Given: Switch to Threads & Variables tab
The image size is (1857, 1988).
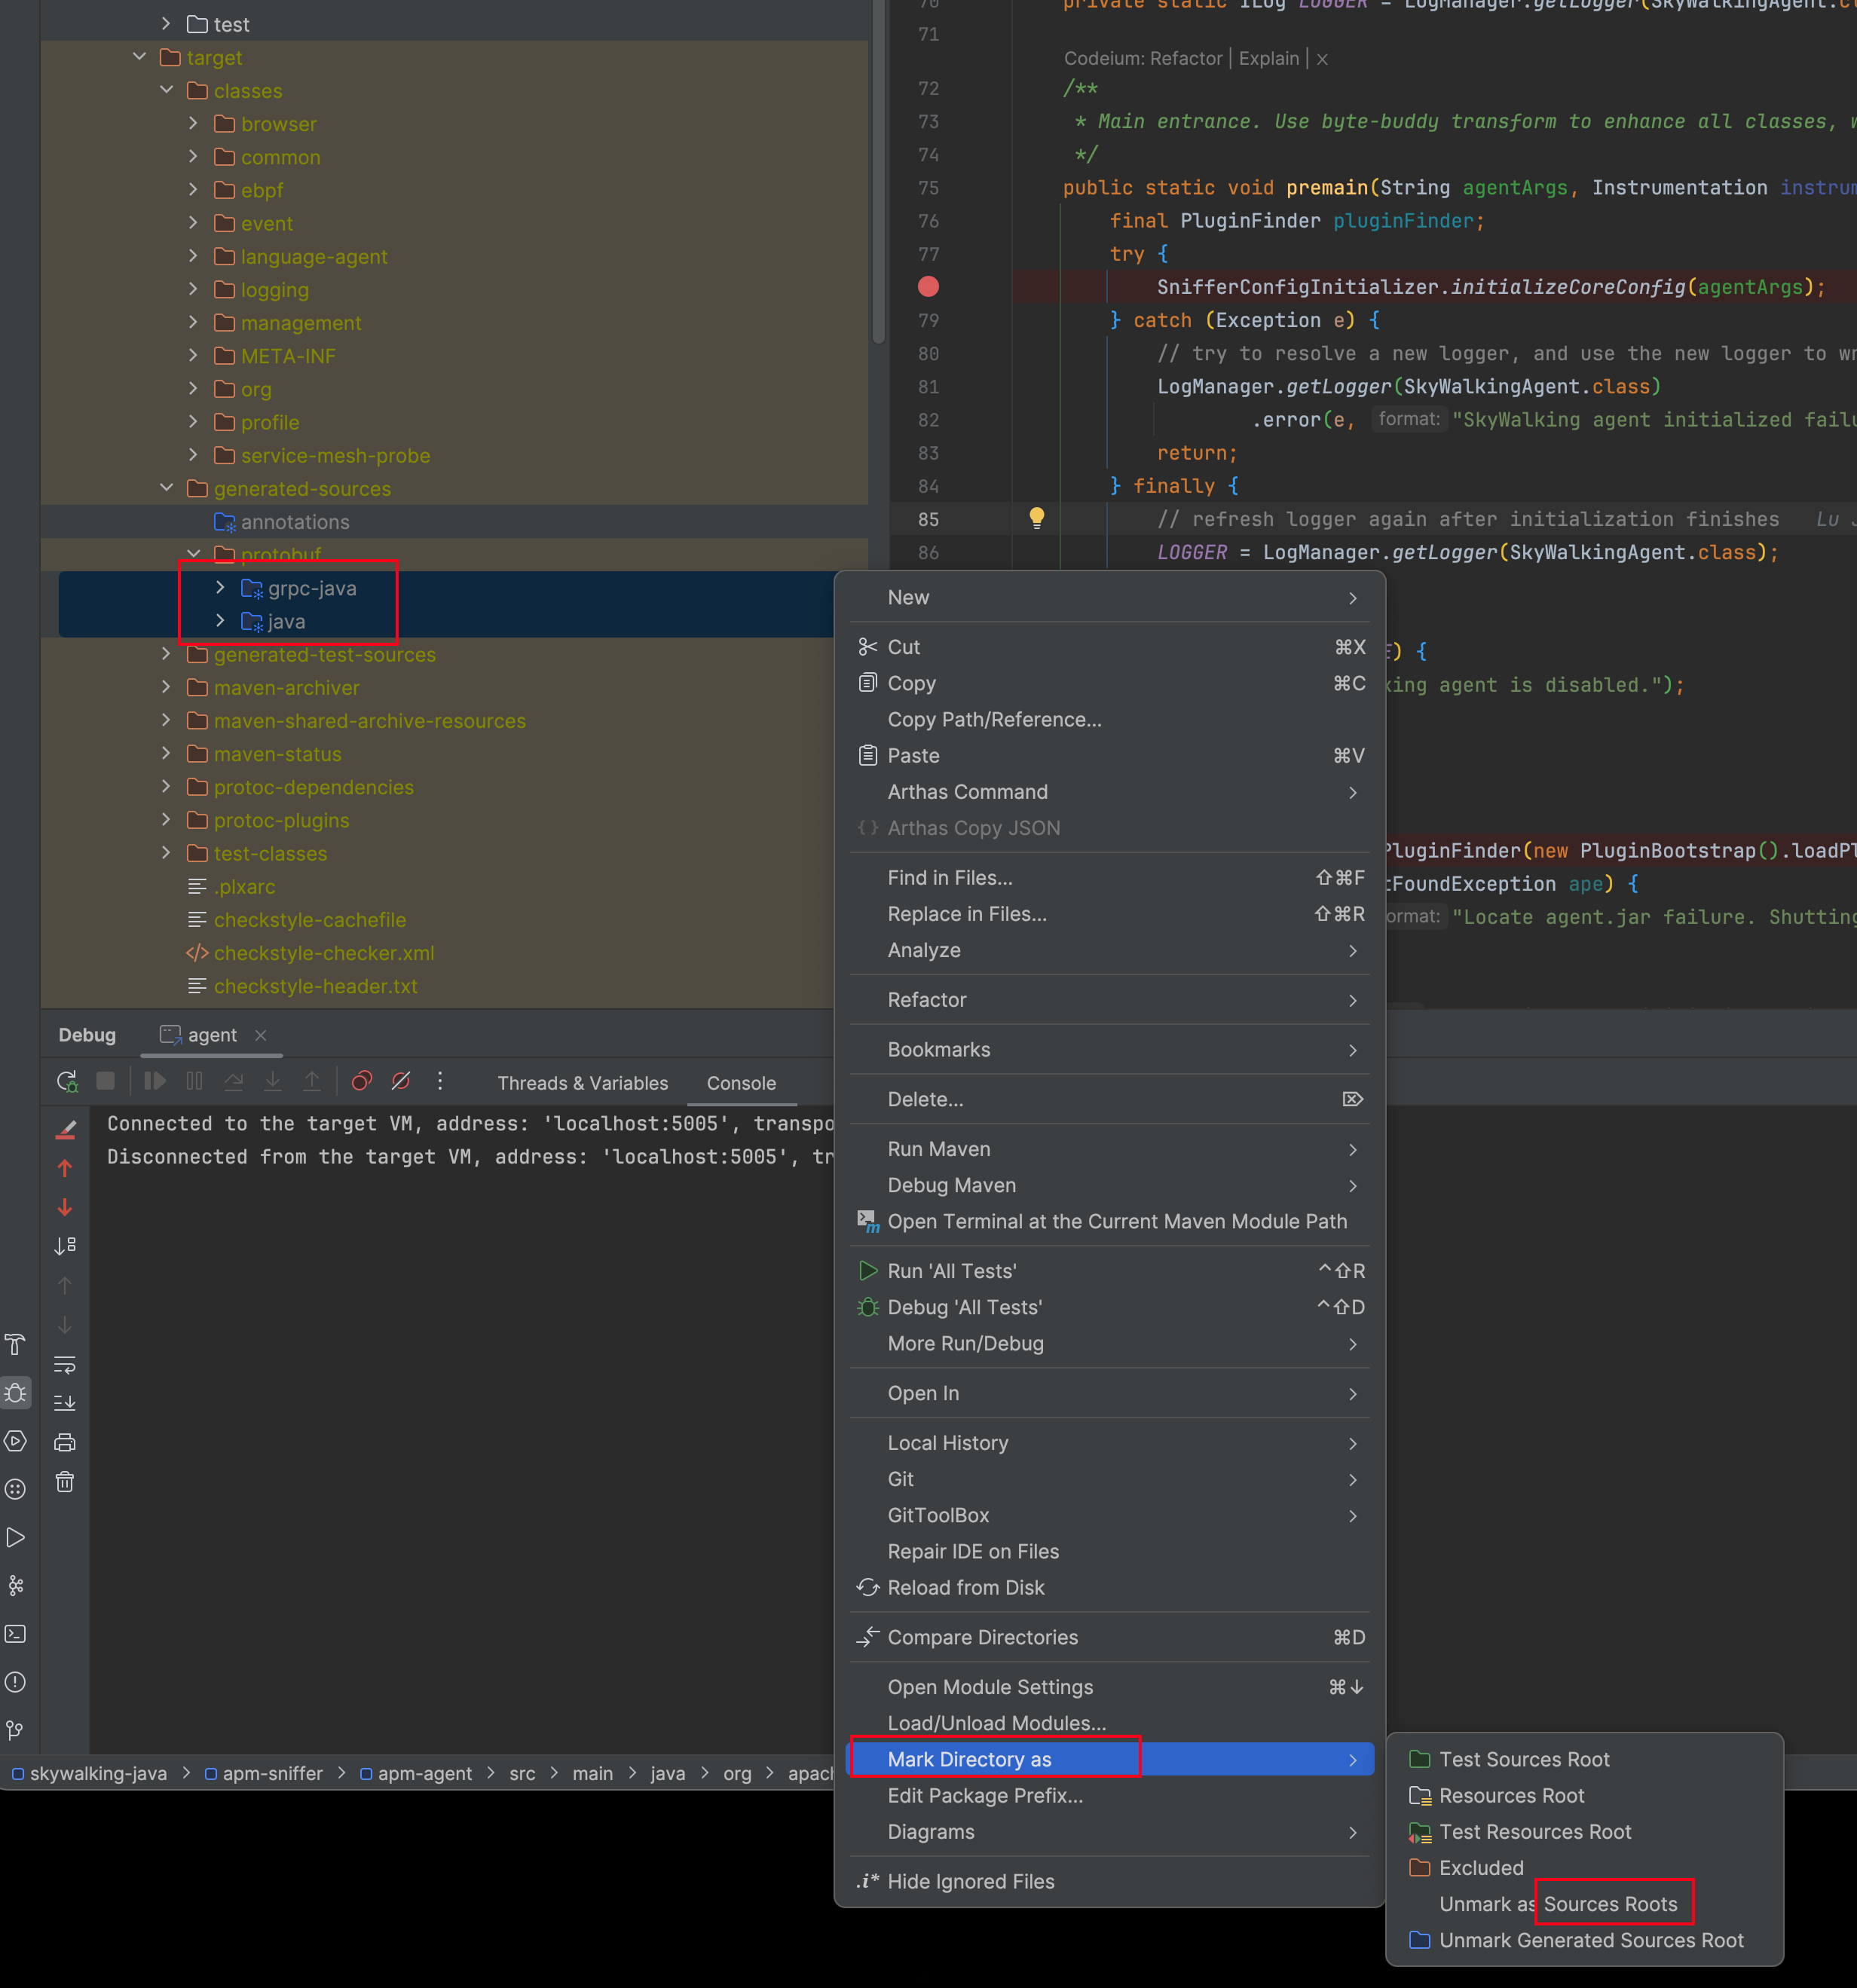Looking at the screenshot, I should click(582, 1083).
